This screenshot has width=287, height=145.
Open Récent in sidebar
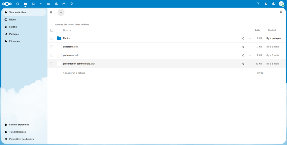[x=24, y=20]
